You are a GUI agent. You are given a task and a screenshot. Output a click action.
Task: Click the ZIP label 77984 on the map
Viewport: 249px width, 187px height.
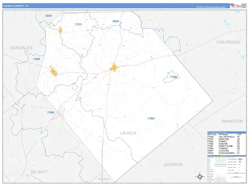click(36, 59)
